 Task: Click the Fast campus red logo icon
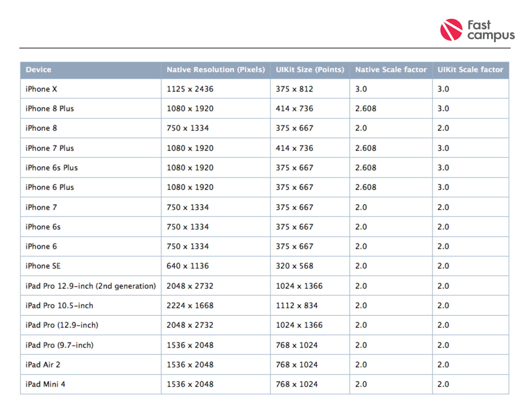(x=451, y=30)
